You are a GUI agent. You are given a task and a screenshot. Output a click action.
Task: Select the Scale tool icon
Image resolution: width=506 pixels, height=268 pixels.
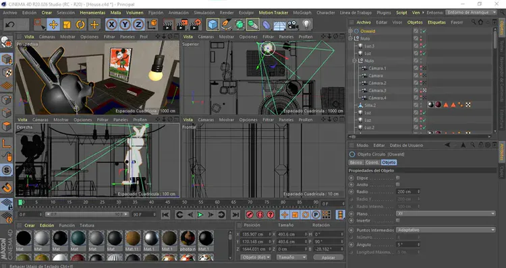coord(67,25)
